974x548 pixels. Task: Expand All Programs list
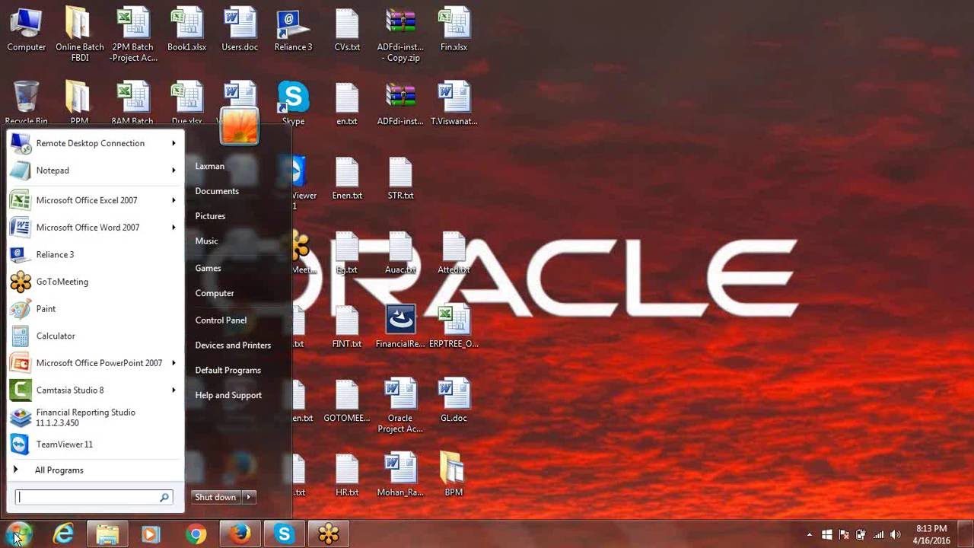tap(96, 470)
